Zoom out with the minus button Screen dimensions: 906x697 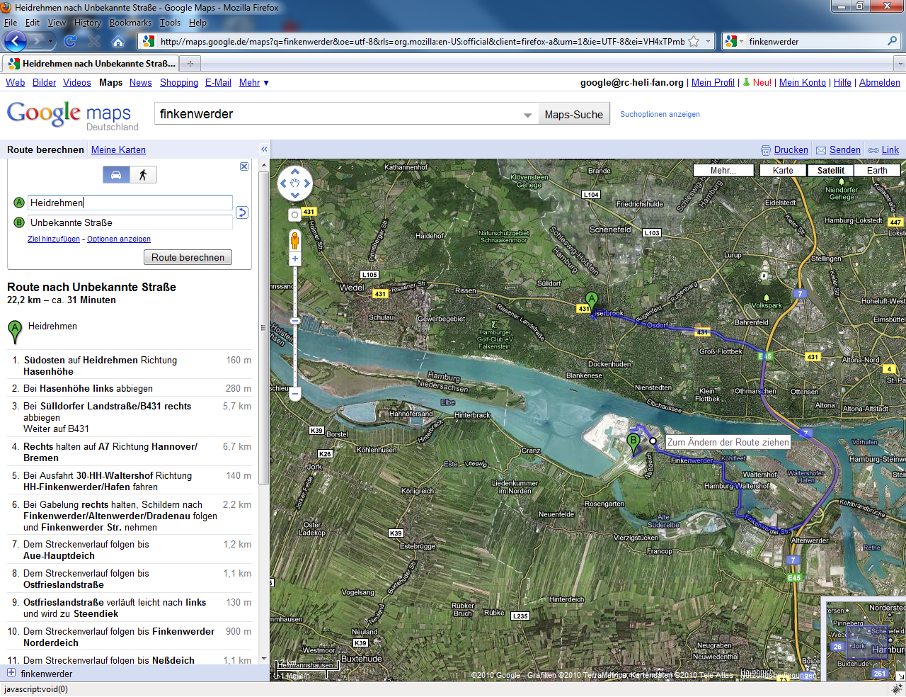click(295, 393)
